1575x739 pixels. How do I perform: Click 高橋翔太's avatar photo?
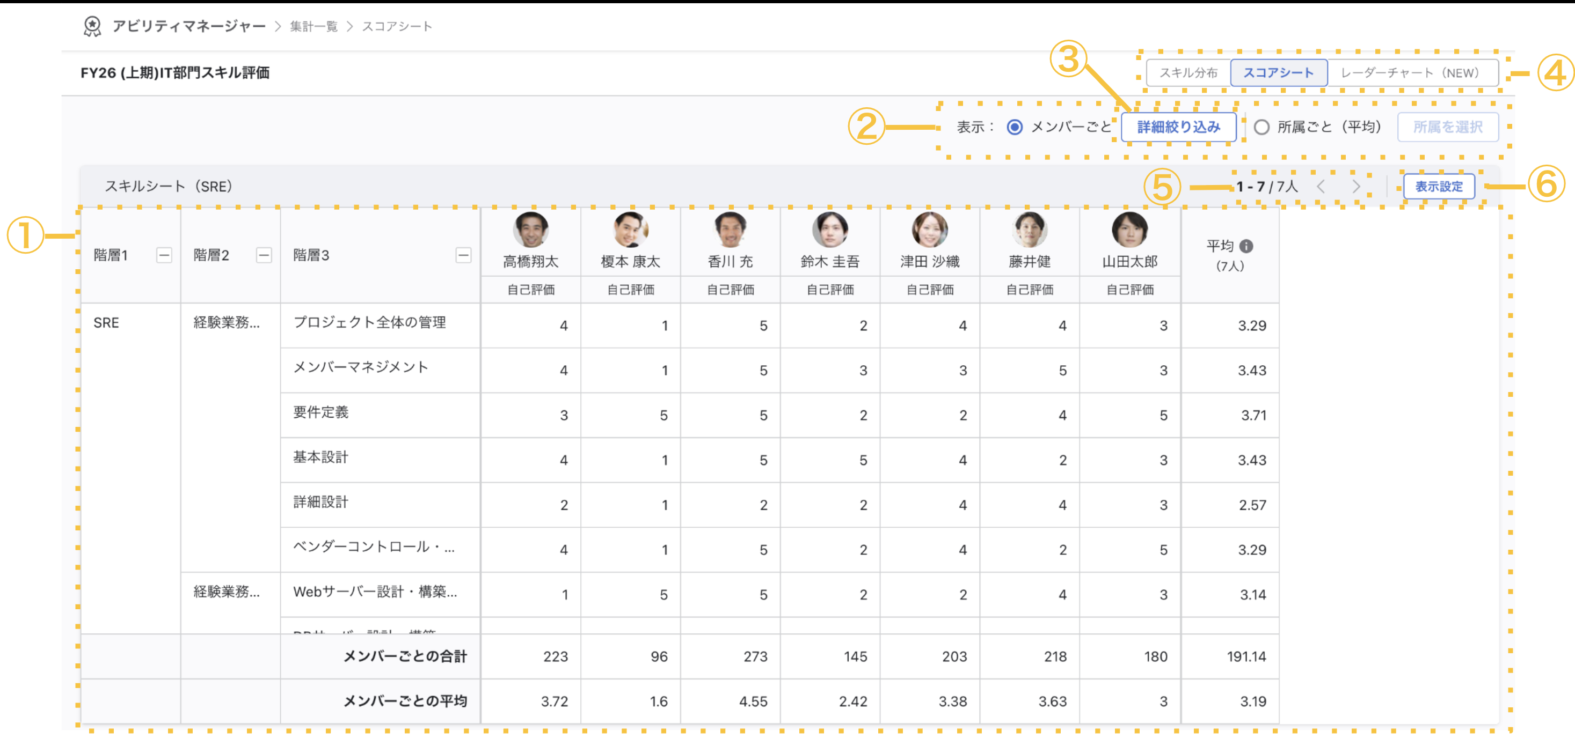(531, 230)
